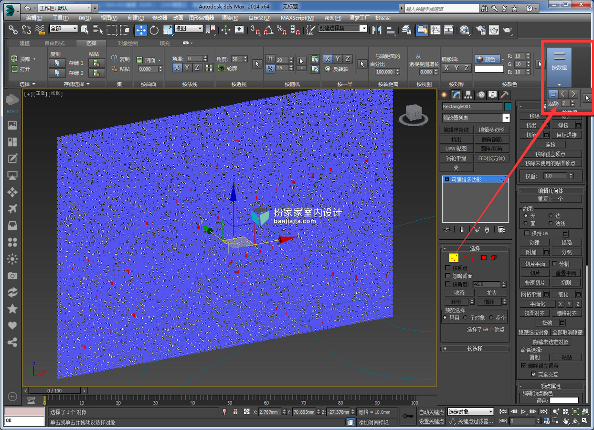
Task: Open the Display panel monitor icon
Action: click(492, 95)
